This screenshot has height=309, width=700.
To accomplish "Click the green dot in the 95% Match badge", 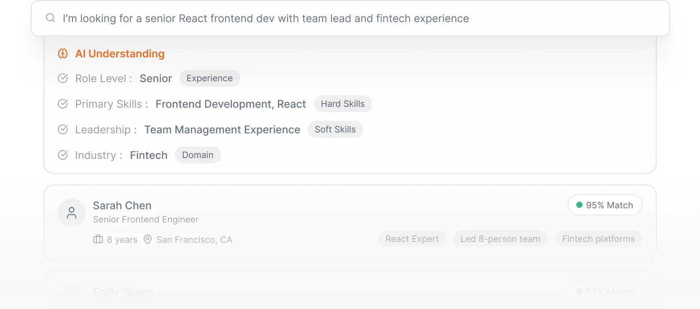I will coord(579,205).
